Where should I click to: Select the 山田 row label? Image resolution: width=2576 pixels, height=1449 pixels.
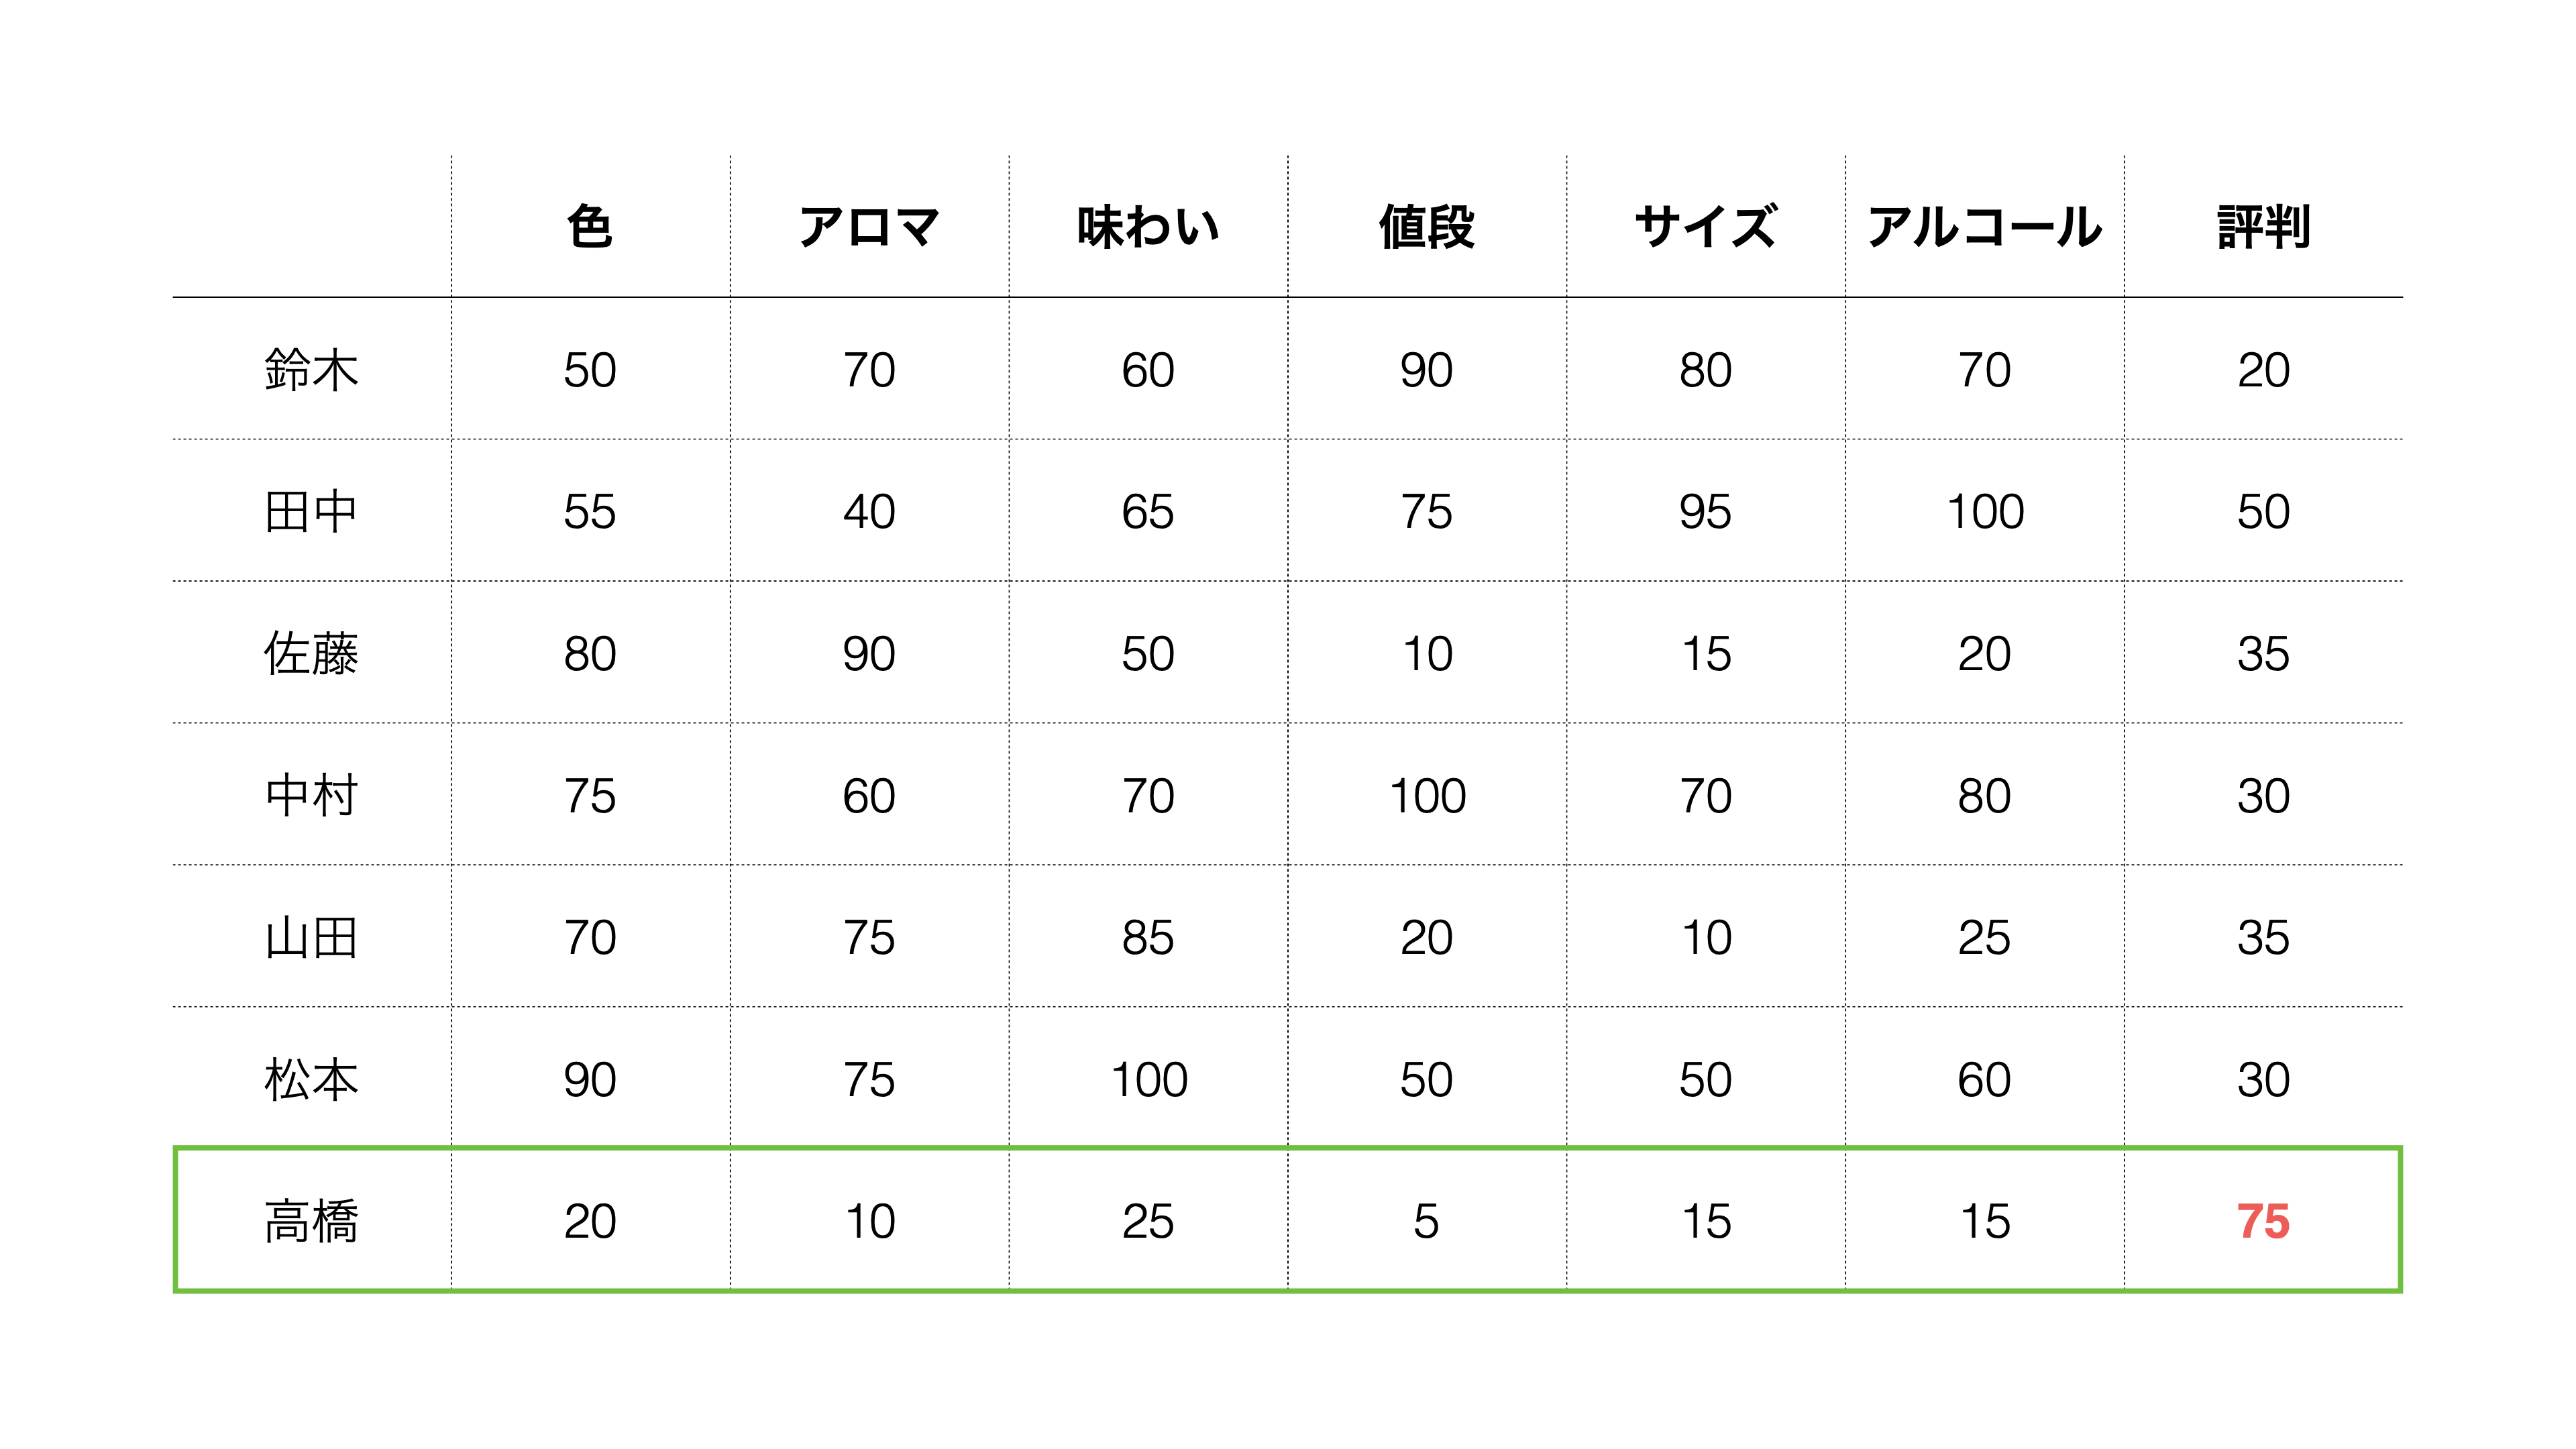click(311, 937)
